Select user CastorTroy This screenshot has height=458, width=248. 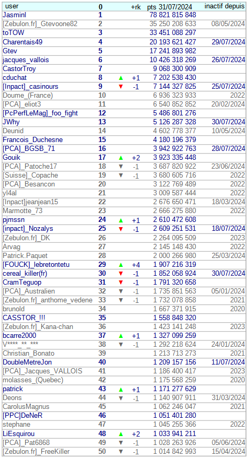click(x=19, y=68)
